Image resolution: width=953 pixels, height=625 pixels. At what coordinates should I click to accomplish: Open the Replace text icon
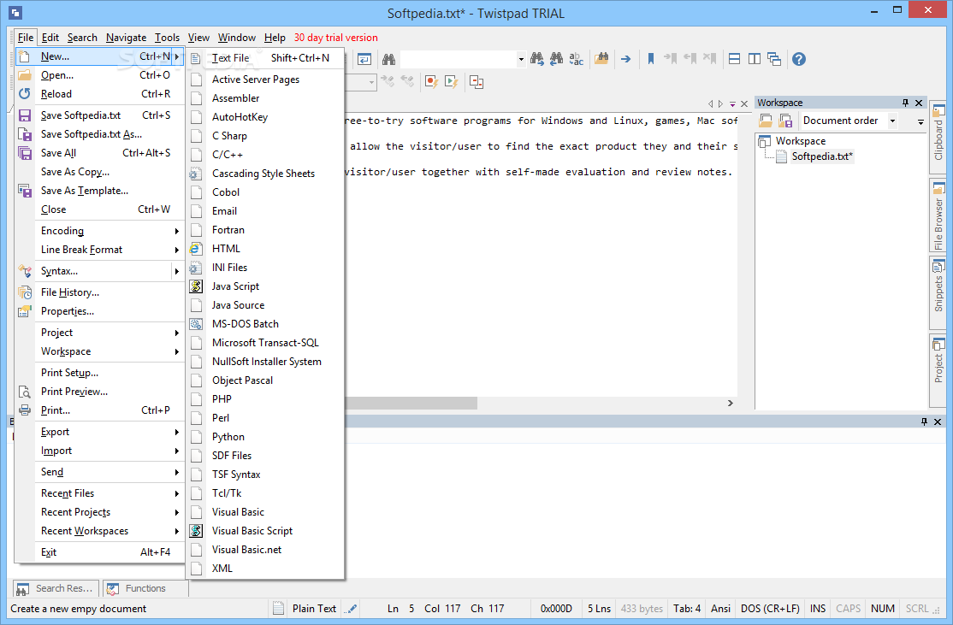click(577, 59)
